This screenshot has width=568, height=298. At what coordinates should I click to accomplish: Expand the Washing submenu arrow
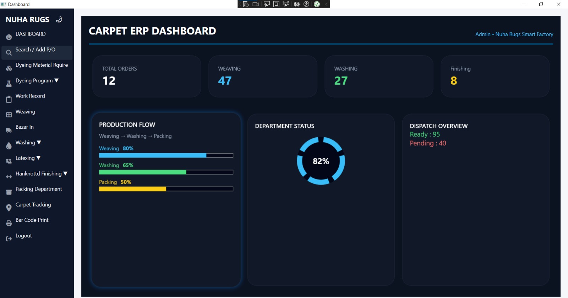39,142
